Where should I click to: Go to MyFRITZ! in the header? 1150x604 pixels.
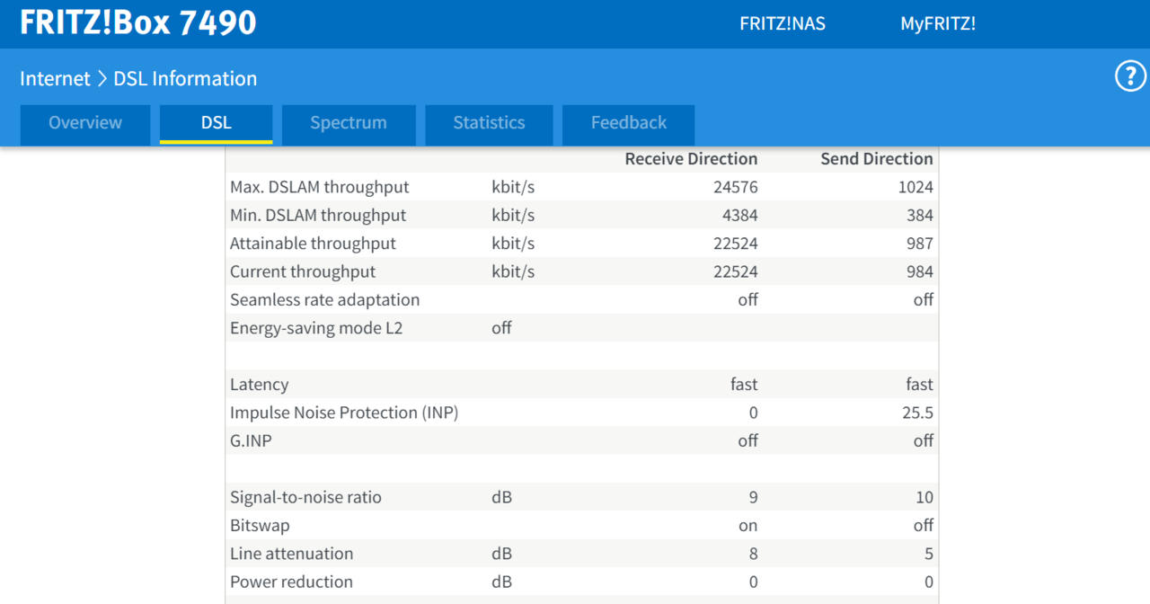(x=938, y=24)
